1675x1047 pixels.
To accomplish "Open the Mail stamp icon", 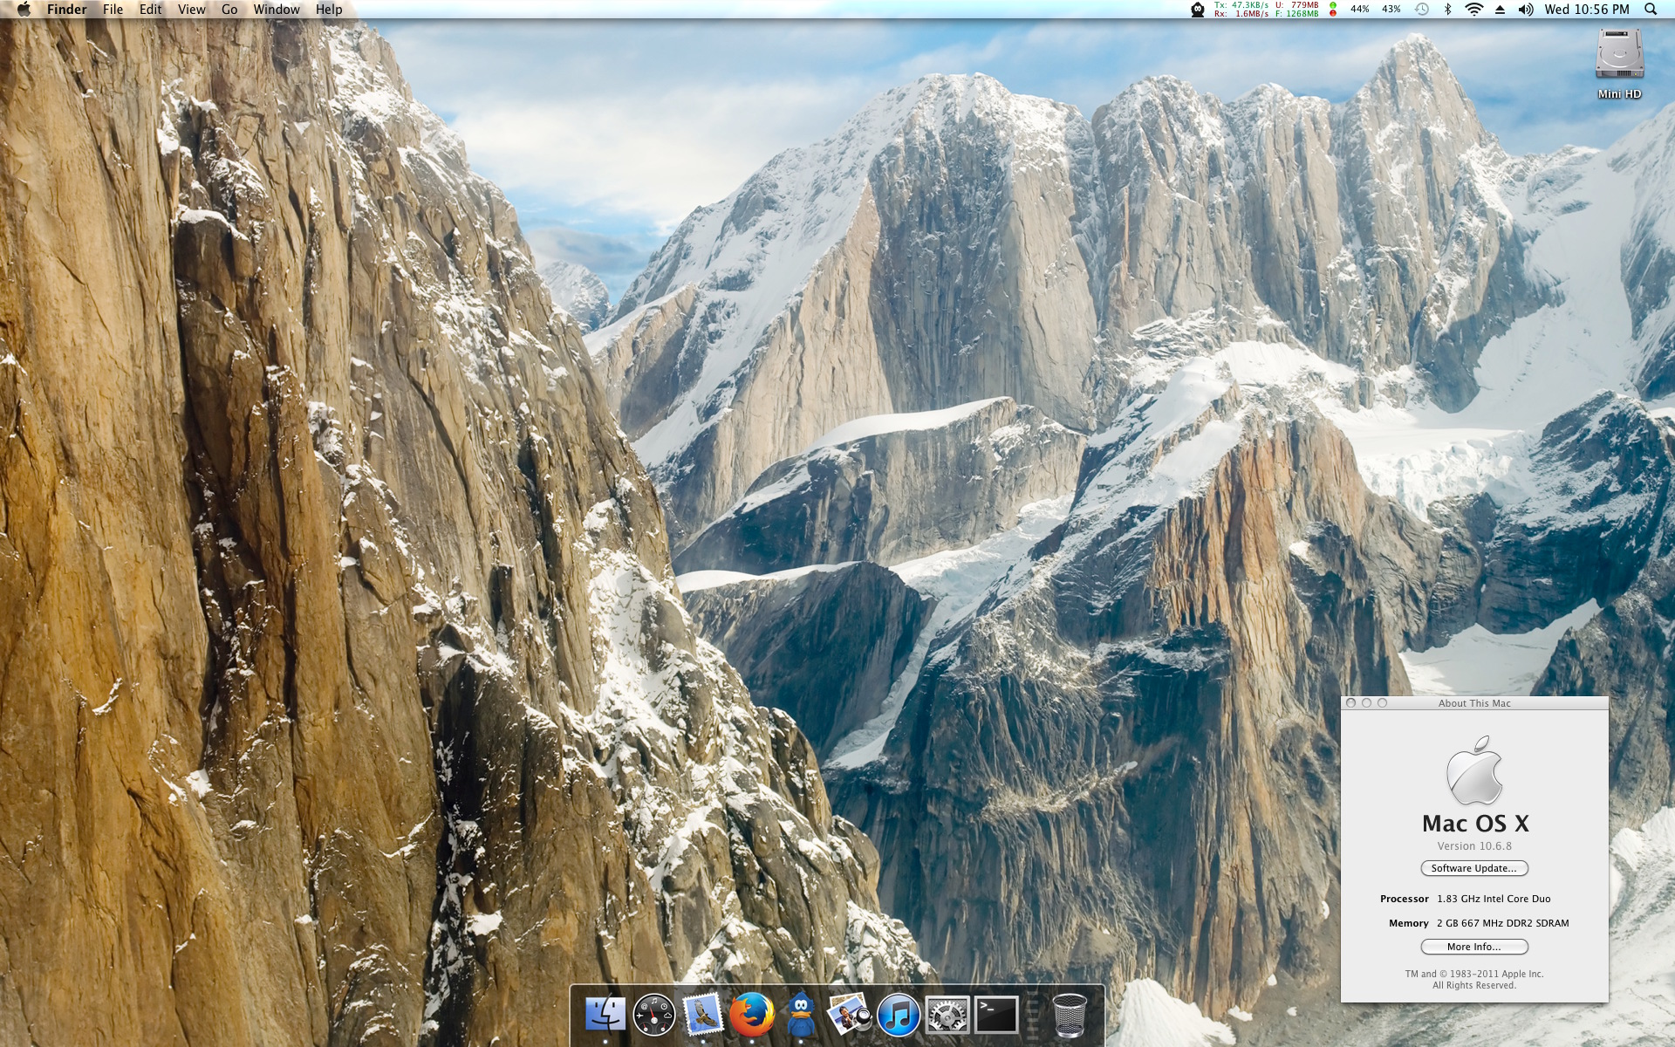I will (x=703, y=1015).
